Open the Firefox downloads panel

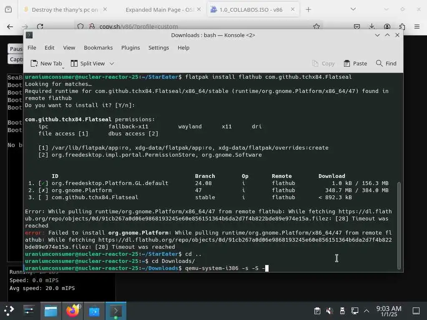(x=372, y=26)
